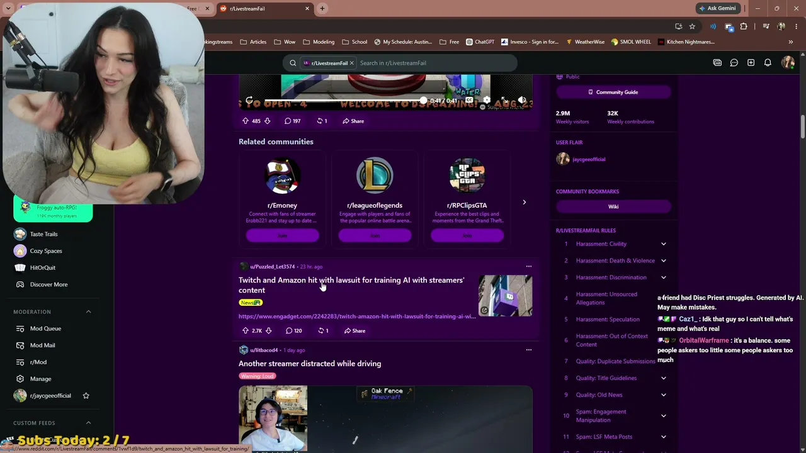
Task: Downvote the Twitch lawsuit post
Action: (x=268, y=330)
